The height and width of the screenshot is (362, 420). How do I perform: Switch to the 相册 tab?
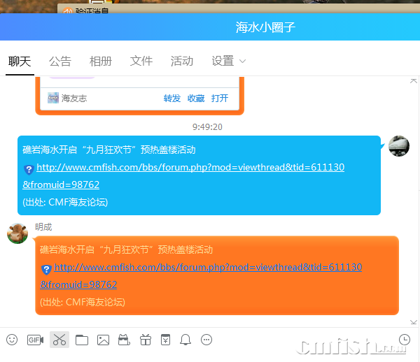coord(101,61)
